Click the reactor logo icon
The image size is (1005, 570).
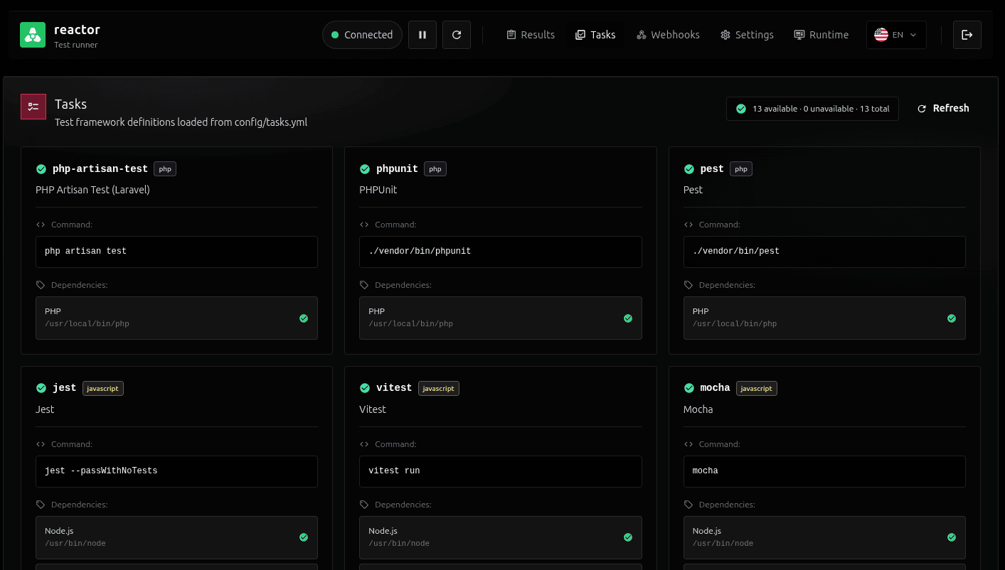click(33, 35)
